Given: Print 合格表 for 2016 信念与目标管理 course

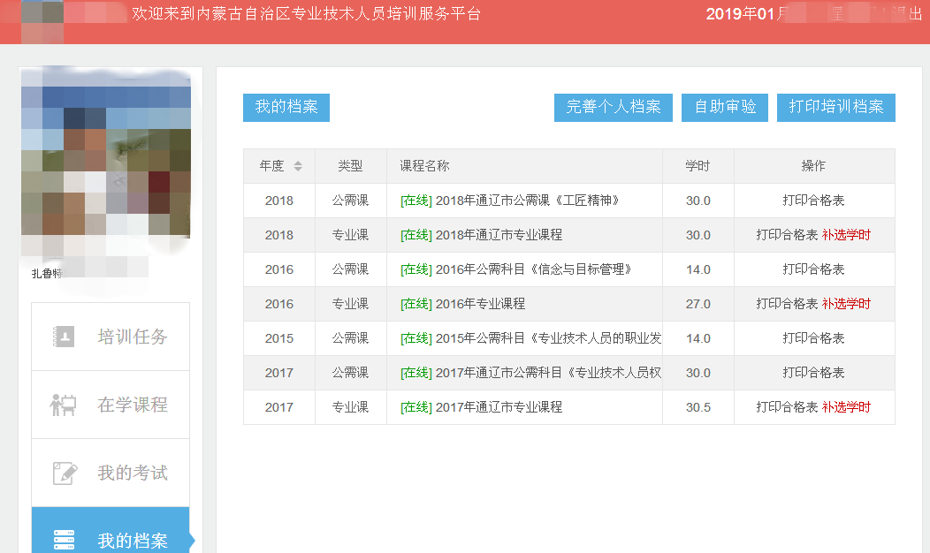Looking at the screenshot, I should 813,269.
